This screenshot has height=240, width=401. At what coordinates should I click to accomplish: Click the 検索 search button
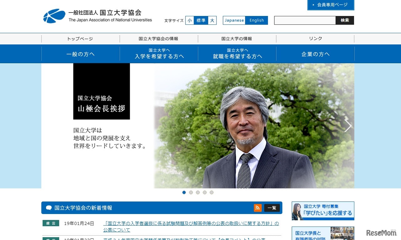coord(345,20)
